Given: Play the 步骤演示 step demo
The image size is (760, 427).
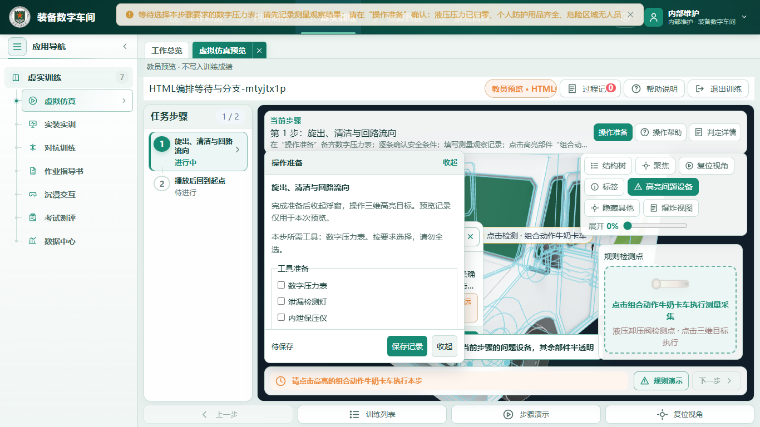Looking at the screenshot, I should (x=526, y=414).
